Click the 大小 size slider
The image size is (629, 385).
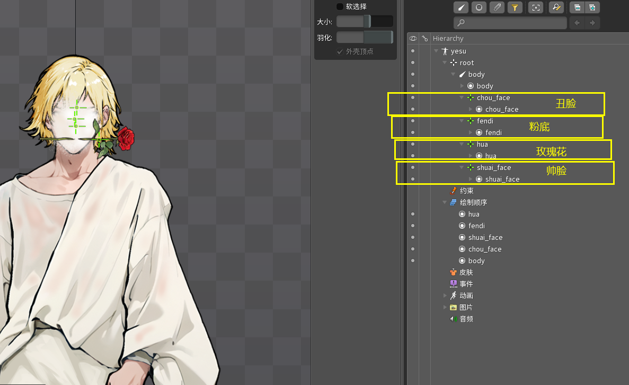coord(365,21)
